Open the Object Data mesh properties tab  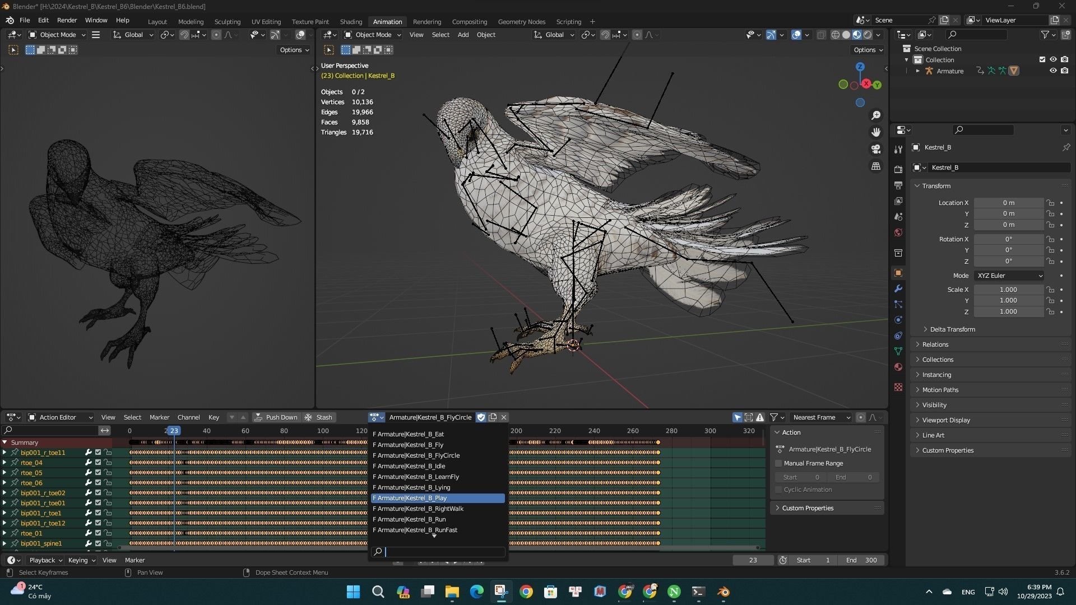pyautogui.click(x=898, y=351)
